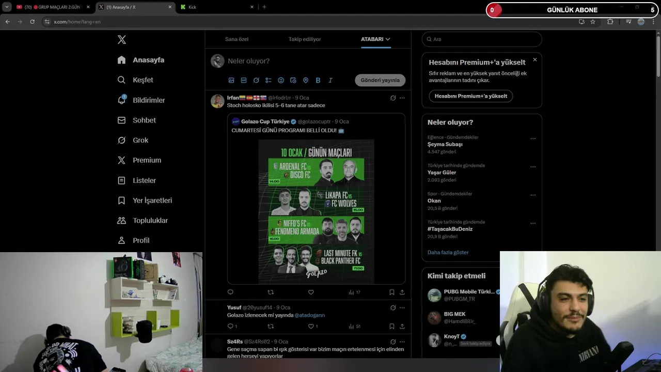Open Yer İşaretleri bookmarks
Screen dimensions: 661x372
tap(145, 200)
